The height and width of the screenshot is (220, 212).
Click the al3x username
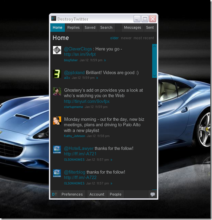pos(67,78)
